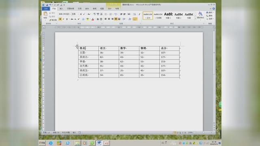Click the Sort icon in paragraph group
260x146 pixels.
point(134,14)
